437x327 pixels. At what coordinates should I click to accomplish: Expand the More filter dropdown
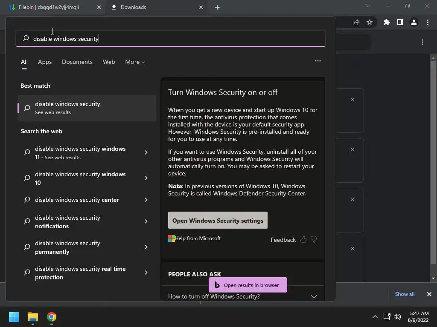click(x=135, y=62)
